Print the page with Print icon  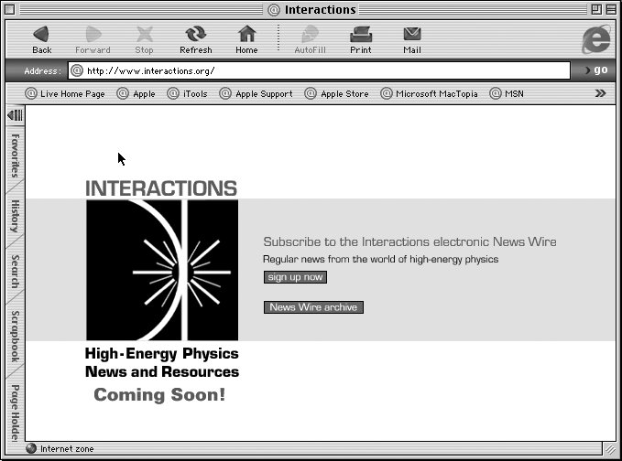coord(361,38)
